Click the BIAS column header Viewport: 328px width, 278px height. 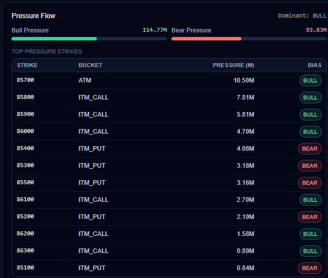[314, 65]
